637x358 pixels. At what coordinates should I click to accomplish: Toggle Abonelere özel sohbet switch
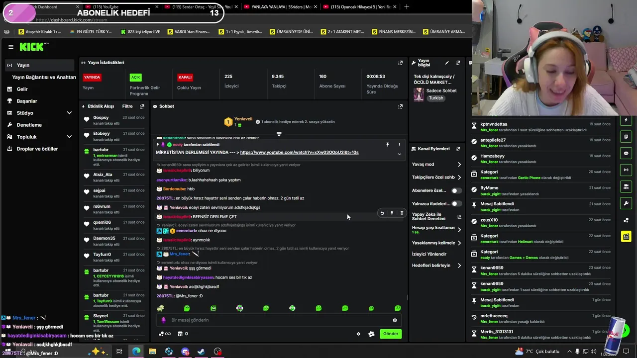coord(456,190)
